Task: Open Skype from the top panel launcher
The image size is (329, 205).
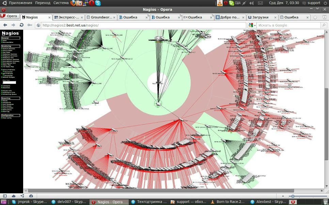Action: 98,3
